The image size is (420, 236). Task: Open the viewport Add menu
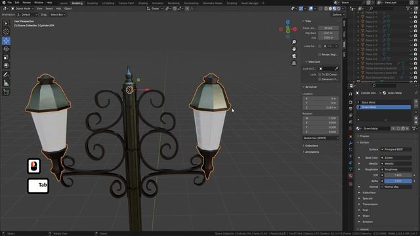click(x=58, y=9)
